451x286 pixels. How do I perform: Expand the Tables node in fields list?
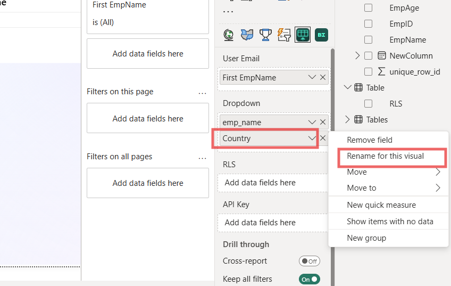347,119
